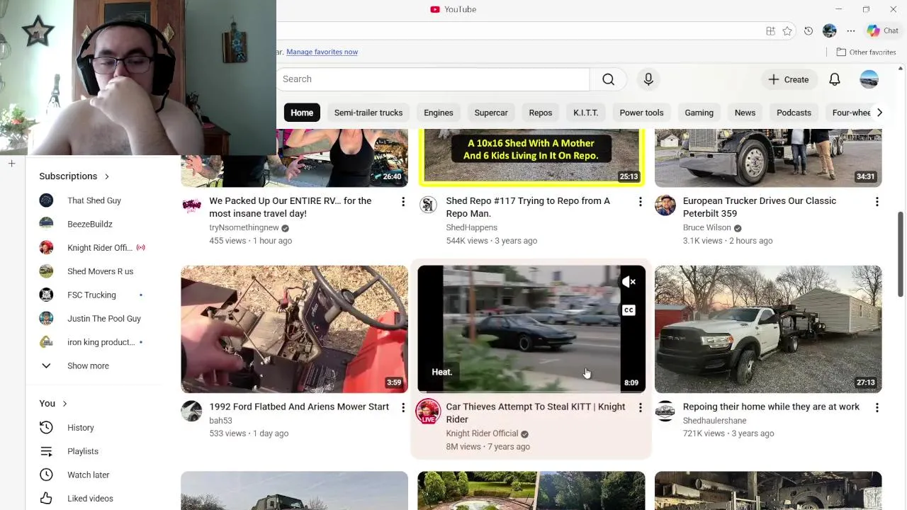Viewport: 907px width, 510px height.
Task: Open Bruce Wilson channel avatar
Action: pos(665,205)
